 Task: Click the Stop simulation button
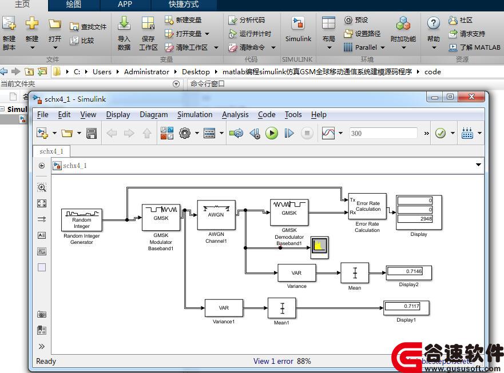point(307,133)
